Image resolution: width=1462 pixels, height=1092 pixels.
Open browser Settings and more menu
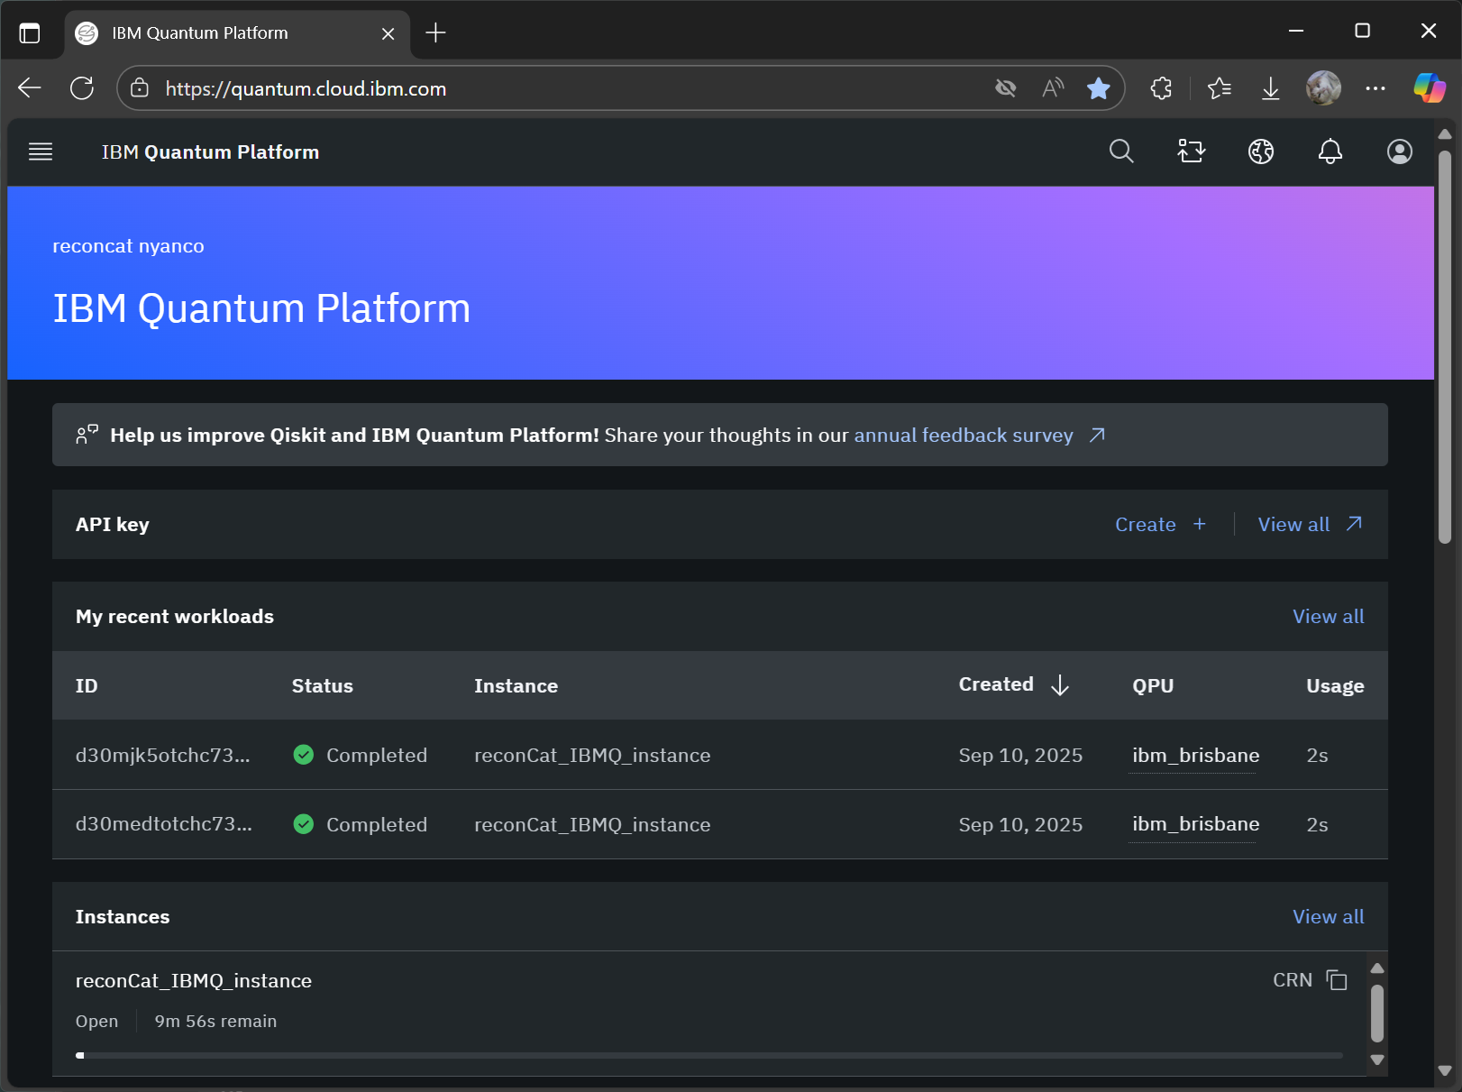pos(1375,88)
